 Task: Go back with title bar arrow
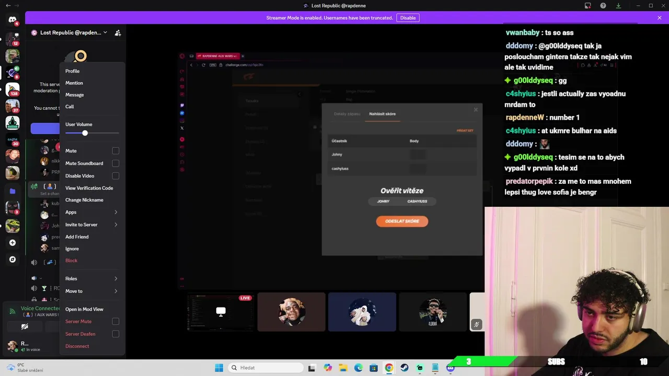pos(8,6)
